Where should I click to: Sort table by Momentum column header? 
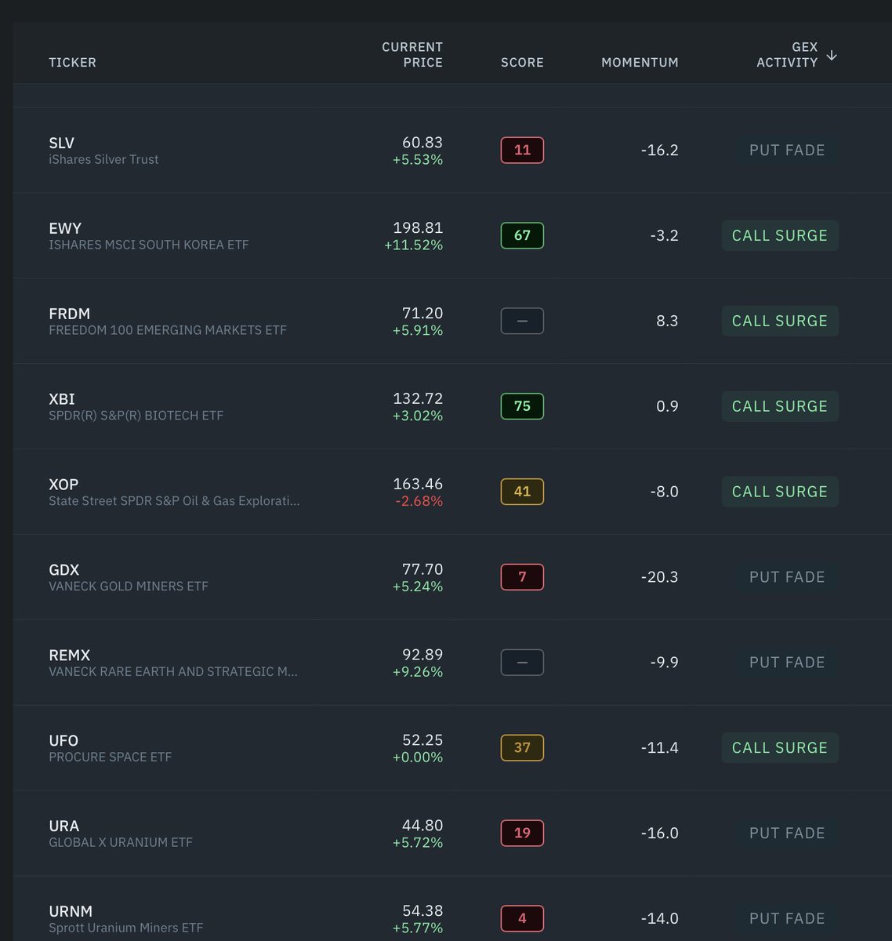[640, 63]
